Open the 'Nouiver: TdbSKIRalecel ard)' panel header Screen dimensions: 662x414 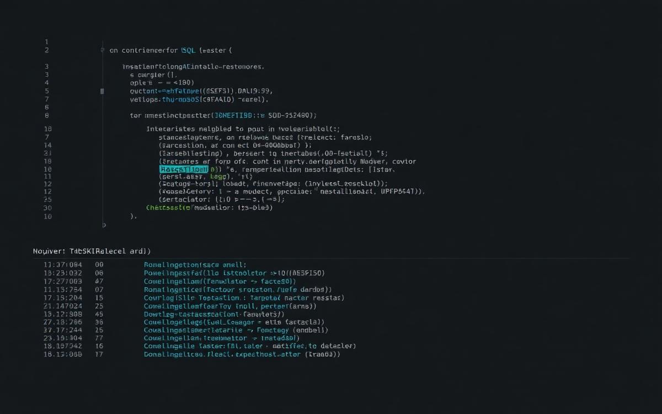92,251
